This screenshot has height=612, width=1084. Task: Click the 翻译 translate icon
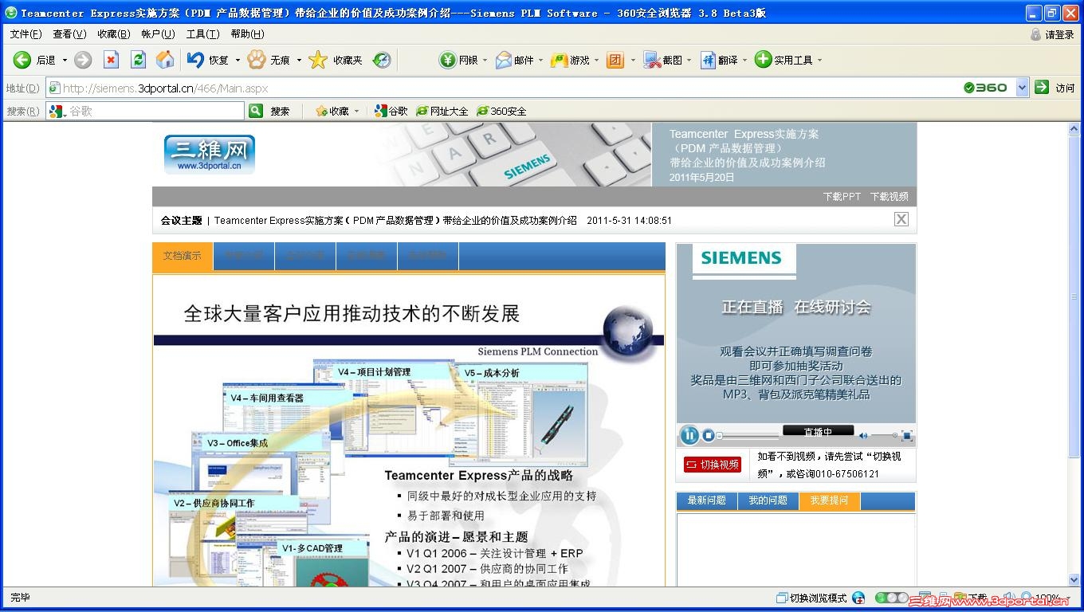pos(708,60)
